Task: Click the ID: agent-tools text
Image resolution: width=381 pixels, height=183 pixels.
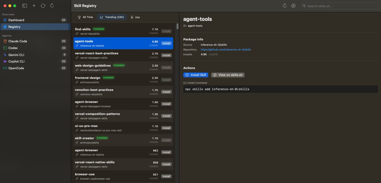Action: point(193,26)
